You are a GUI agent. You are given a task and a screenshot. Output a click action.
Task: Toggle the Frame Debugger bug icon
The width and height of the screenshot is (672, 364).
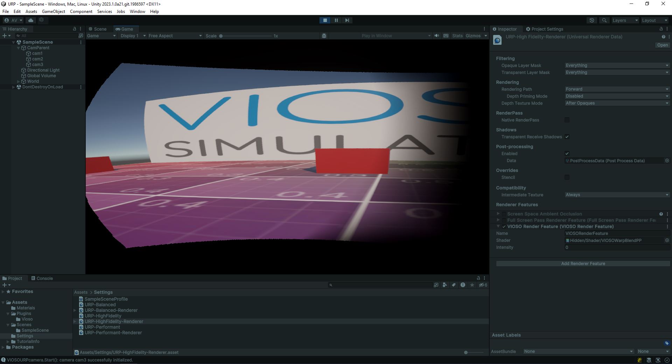click(x=324, y=36)
